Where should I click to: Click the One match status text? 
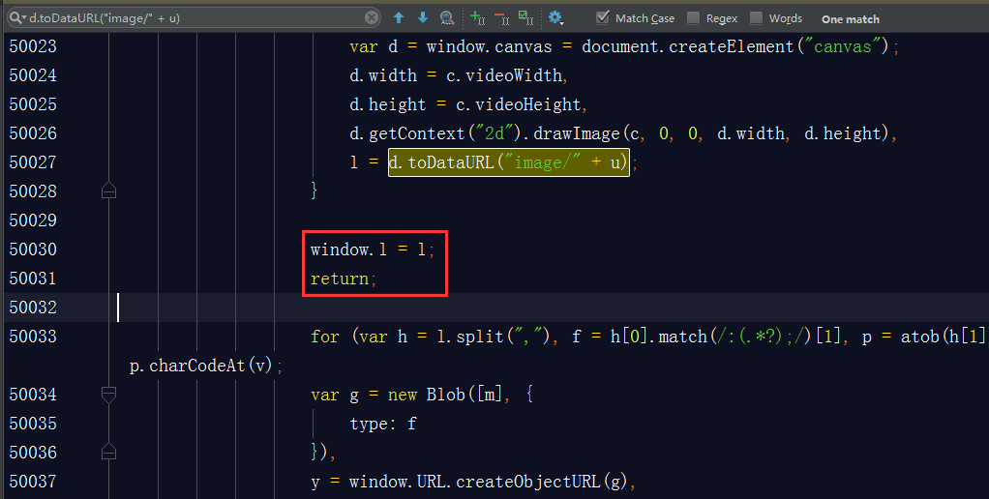click(x=851, y=19)
